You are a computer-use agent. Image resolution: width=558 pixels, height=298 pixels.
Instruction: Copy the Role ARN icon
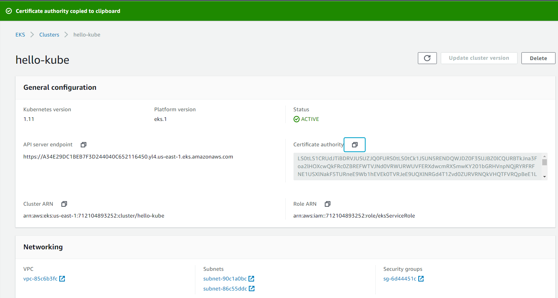(x=328, y=204)
